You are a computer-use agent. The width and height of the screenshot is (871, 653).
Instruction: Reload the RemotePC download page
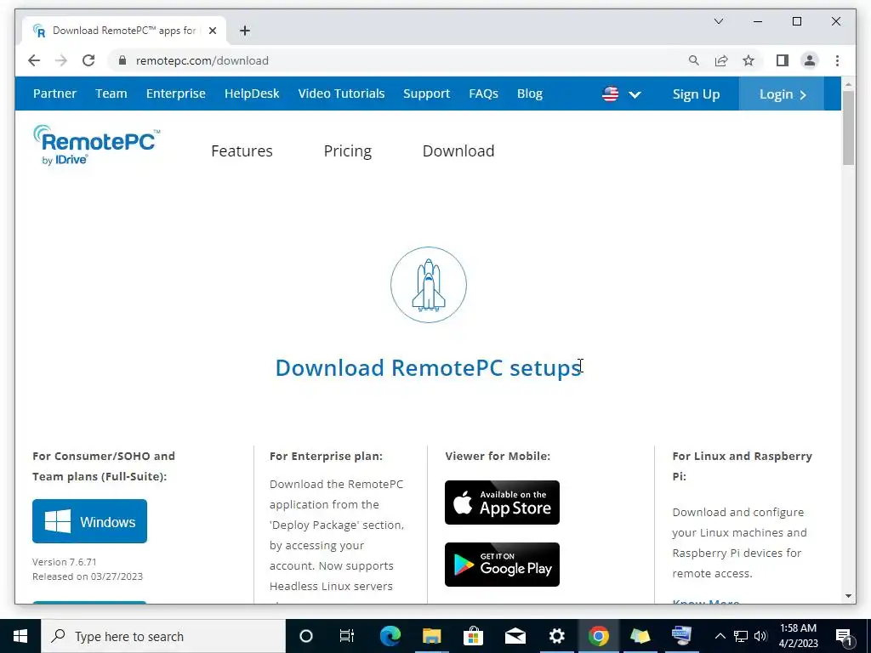88,60
